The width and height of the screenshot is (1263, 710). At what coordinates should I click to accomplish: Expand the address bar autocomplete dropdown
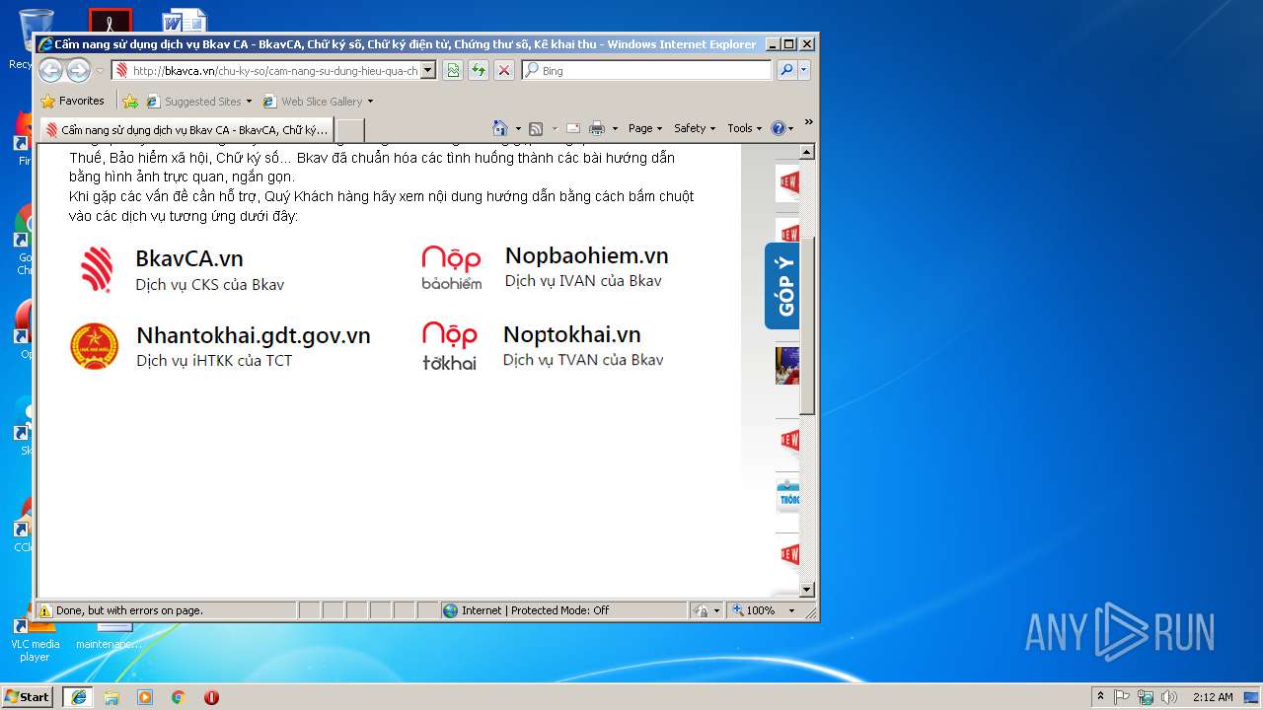click(428, 70)
